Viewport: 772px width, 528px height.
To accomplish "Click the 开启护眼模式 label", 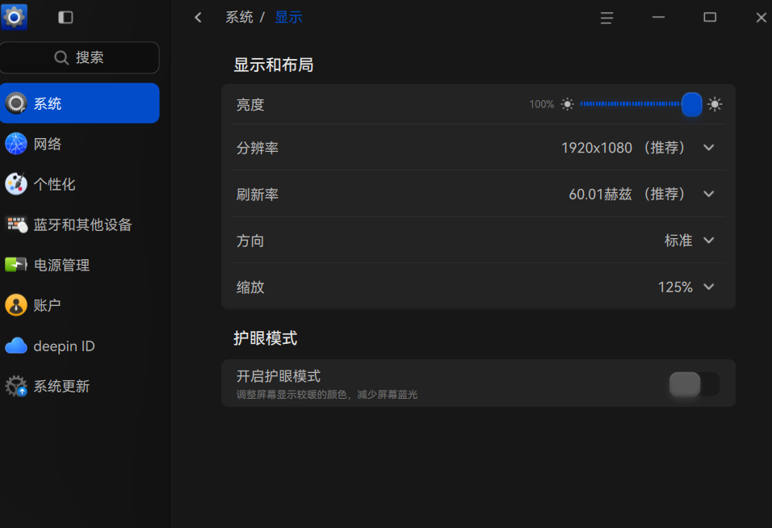I will 279,376.
